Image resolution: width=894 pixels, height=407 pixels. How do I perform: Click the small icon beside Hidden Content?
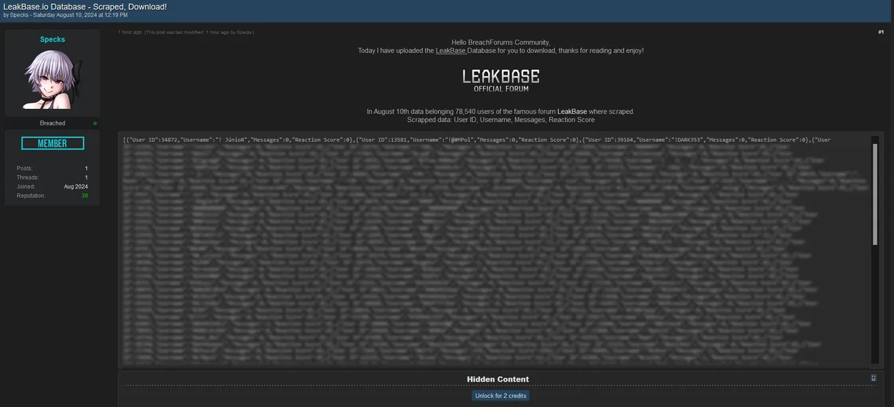point(873,378)
